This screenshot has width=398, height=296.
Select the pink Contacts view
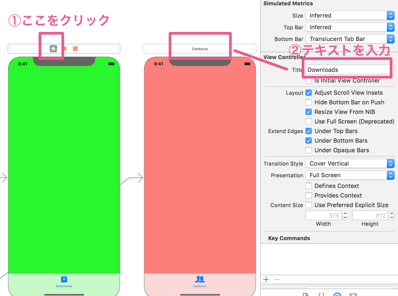point(200,170)
